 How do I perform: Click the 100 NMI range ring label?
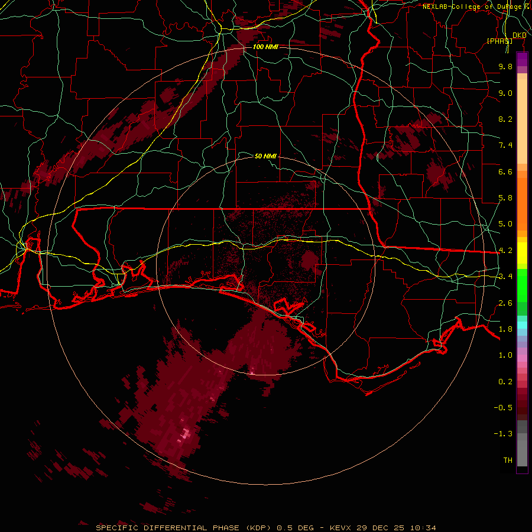pos(265,47)
